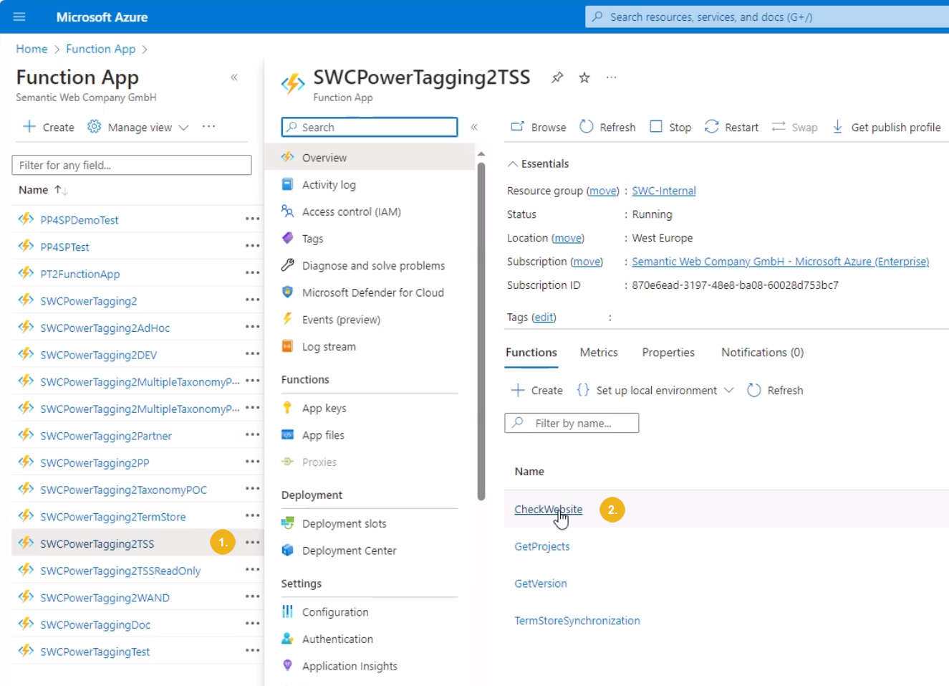The width and height of the screenshot is (949, 686).
Task: Download Get publish profile
Action: (x=887, y=127)
